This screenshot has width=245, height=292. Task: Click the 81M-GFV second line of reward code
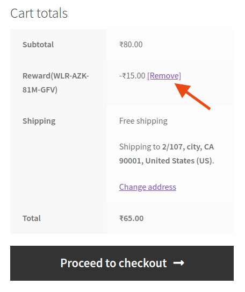[40, 90]
